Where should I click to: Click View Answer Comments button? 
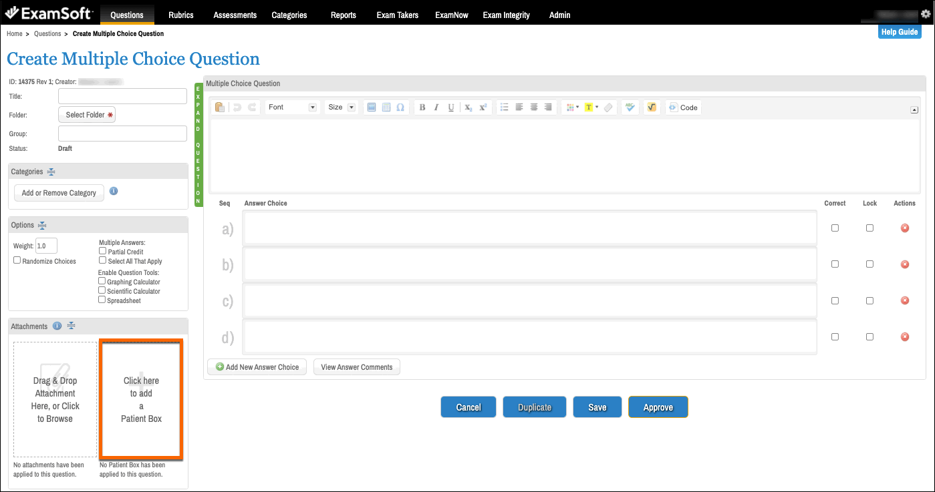pos(357,367)
